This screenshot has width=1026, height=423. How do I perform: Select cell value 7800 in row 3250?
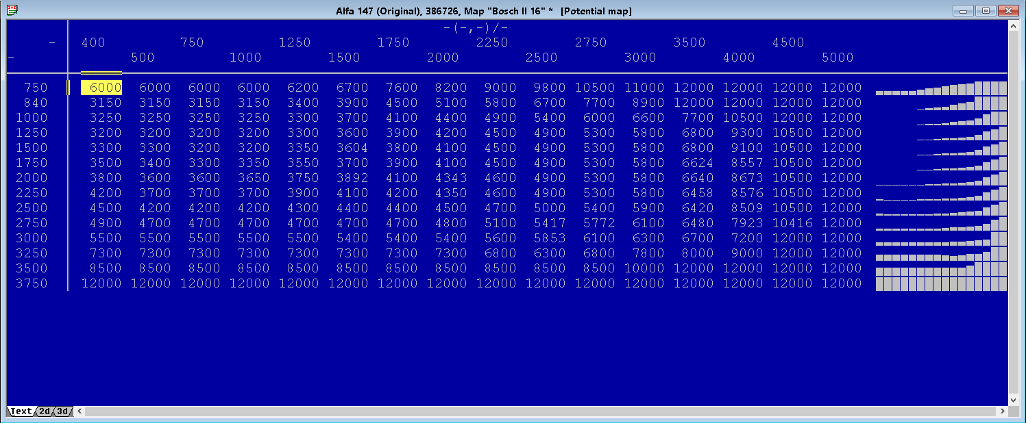[648, 253]
